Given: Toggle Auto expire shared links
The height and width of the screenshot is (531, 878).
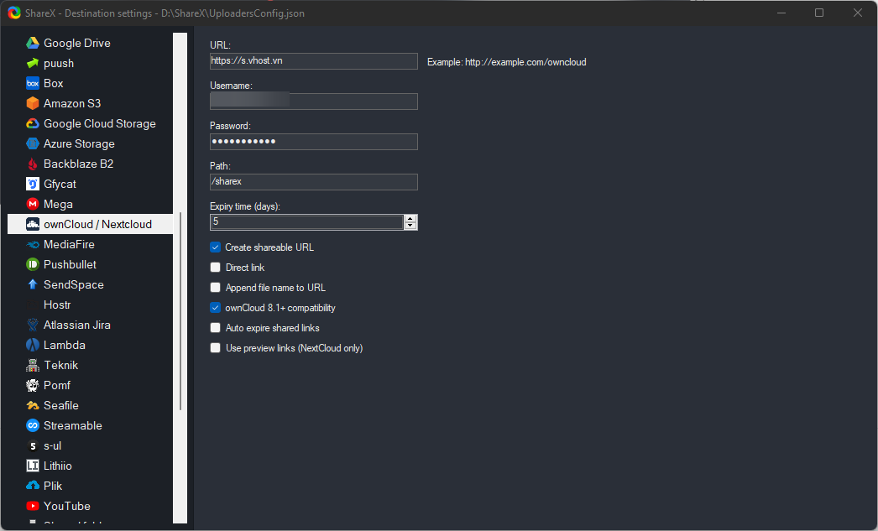Looking at the screenshot, I should coord(216,328).
